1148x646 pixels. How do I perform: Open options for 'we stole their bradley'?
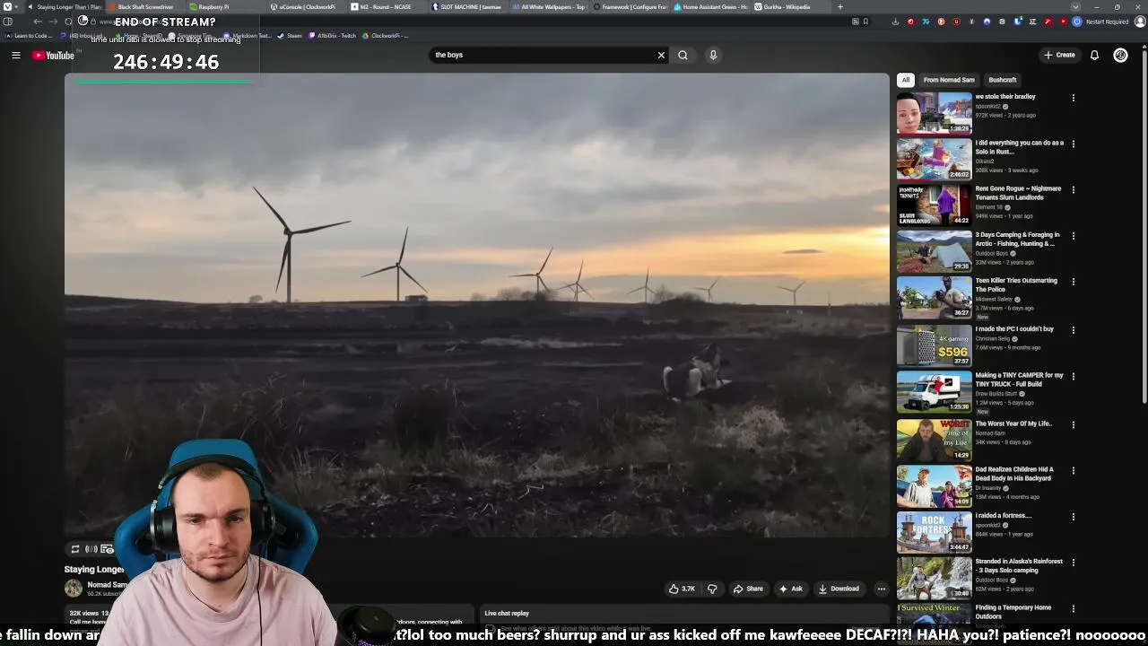[1074, 98]
